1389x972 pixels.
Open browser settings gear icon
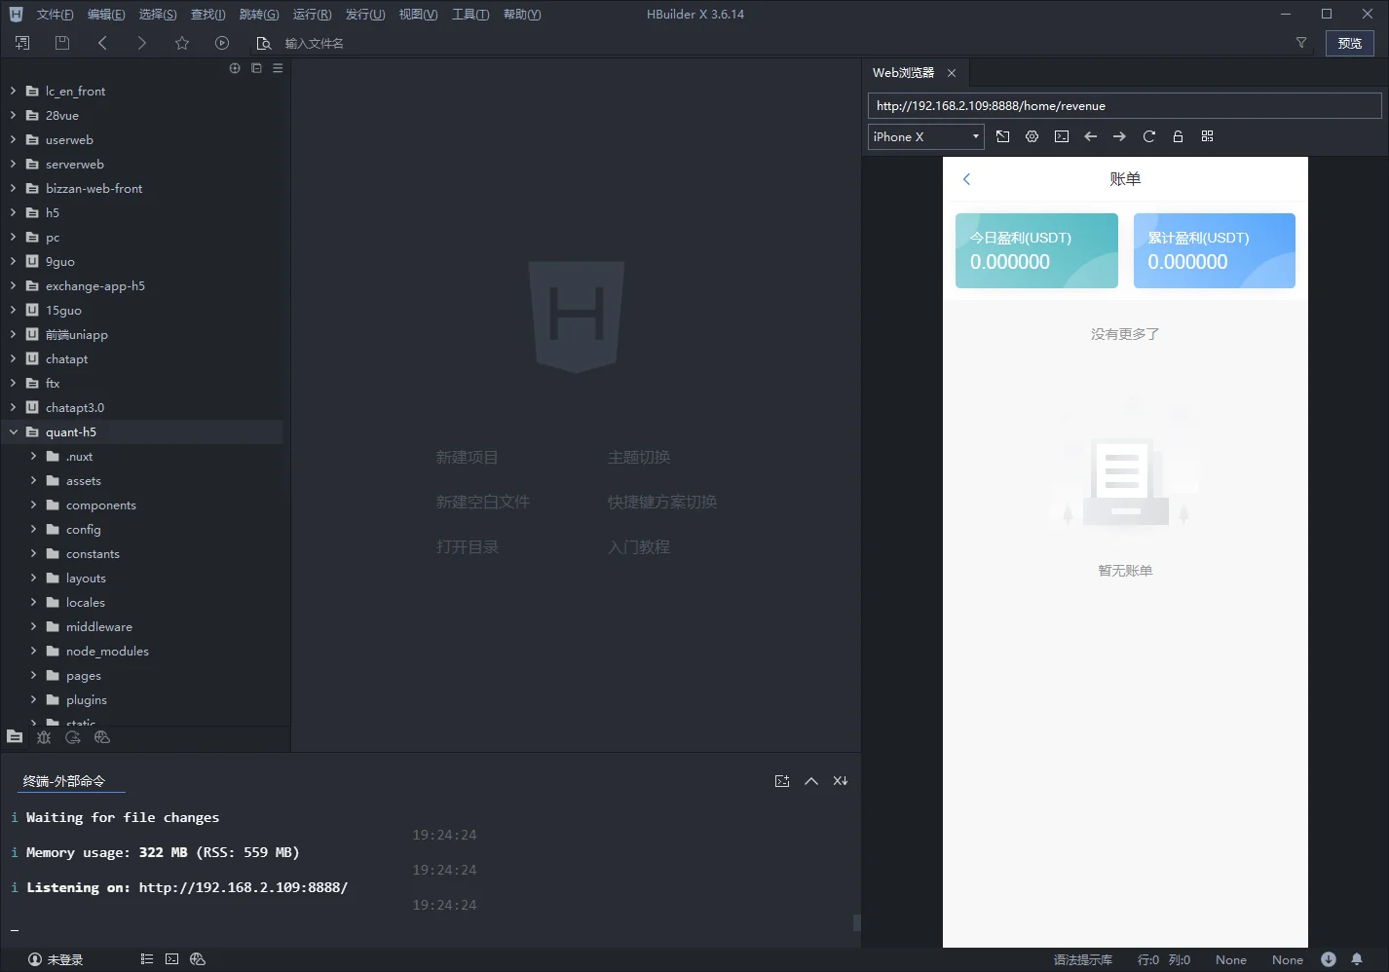(1032, 136)
